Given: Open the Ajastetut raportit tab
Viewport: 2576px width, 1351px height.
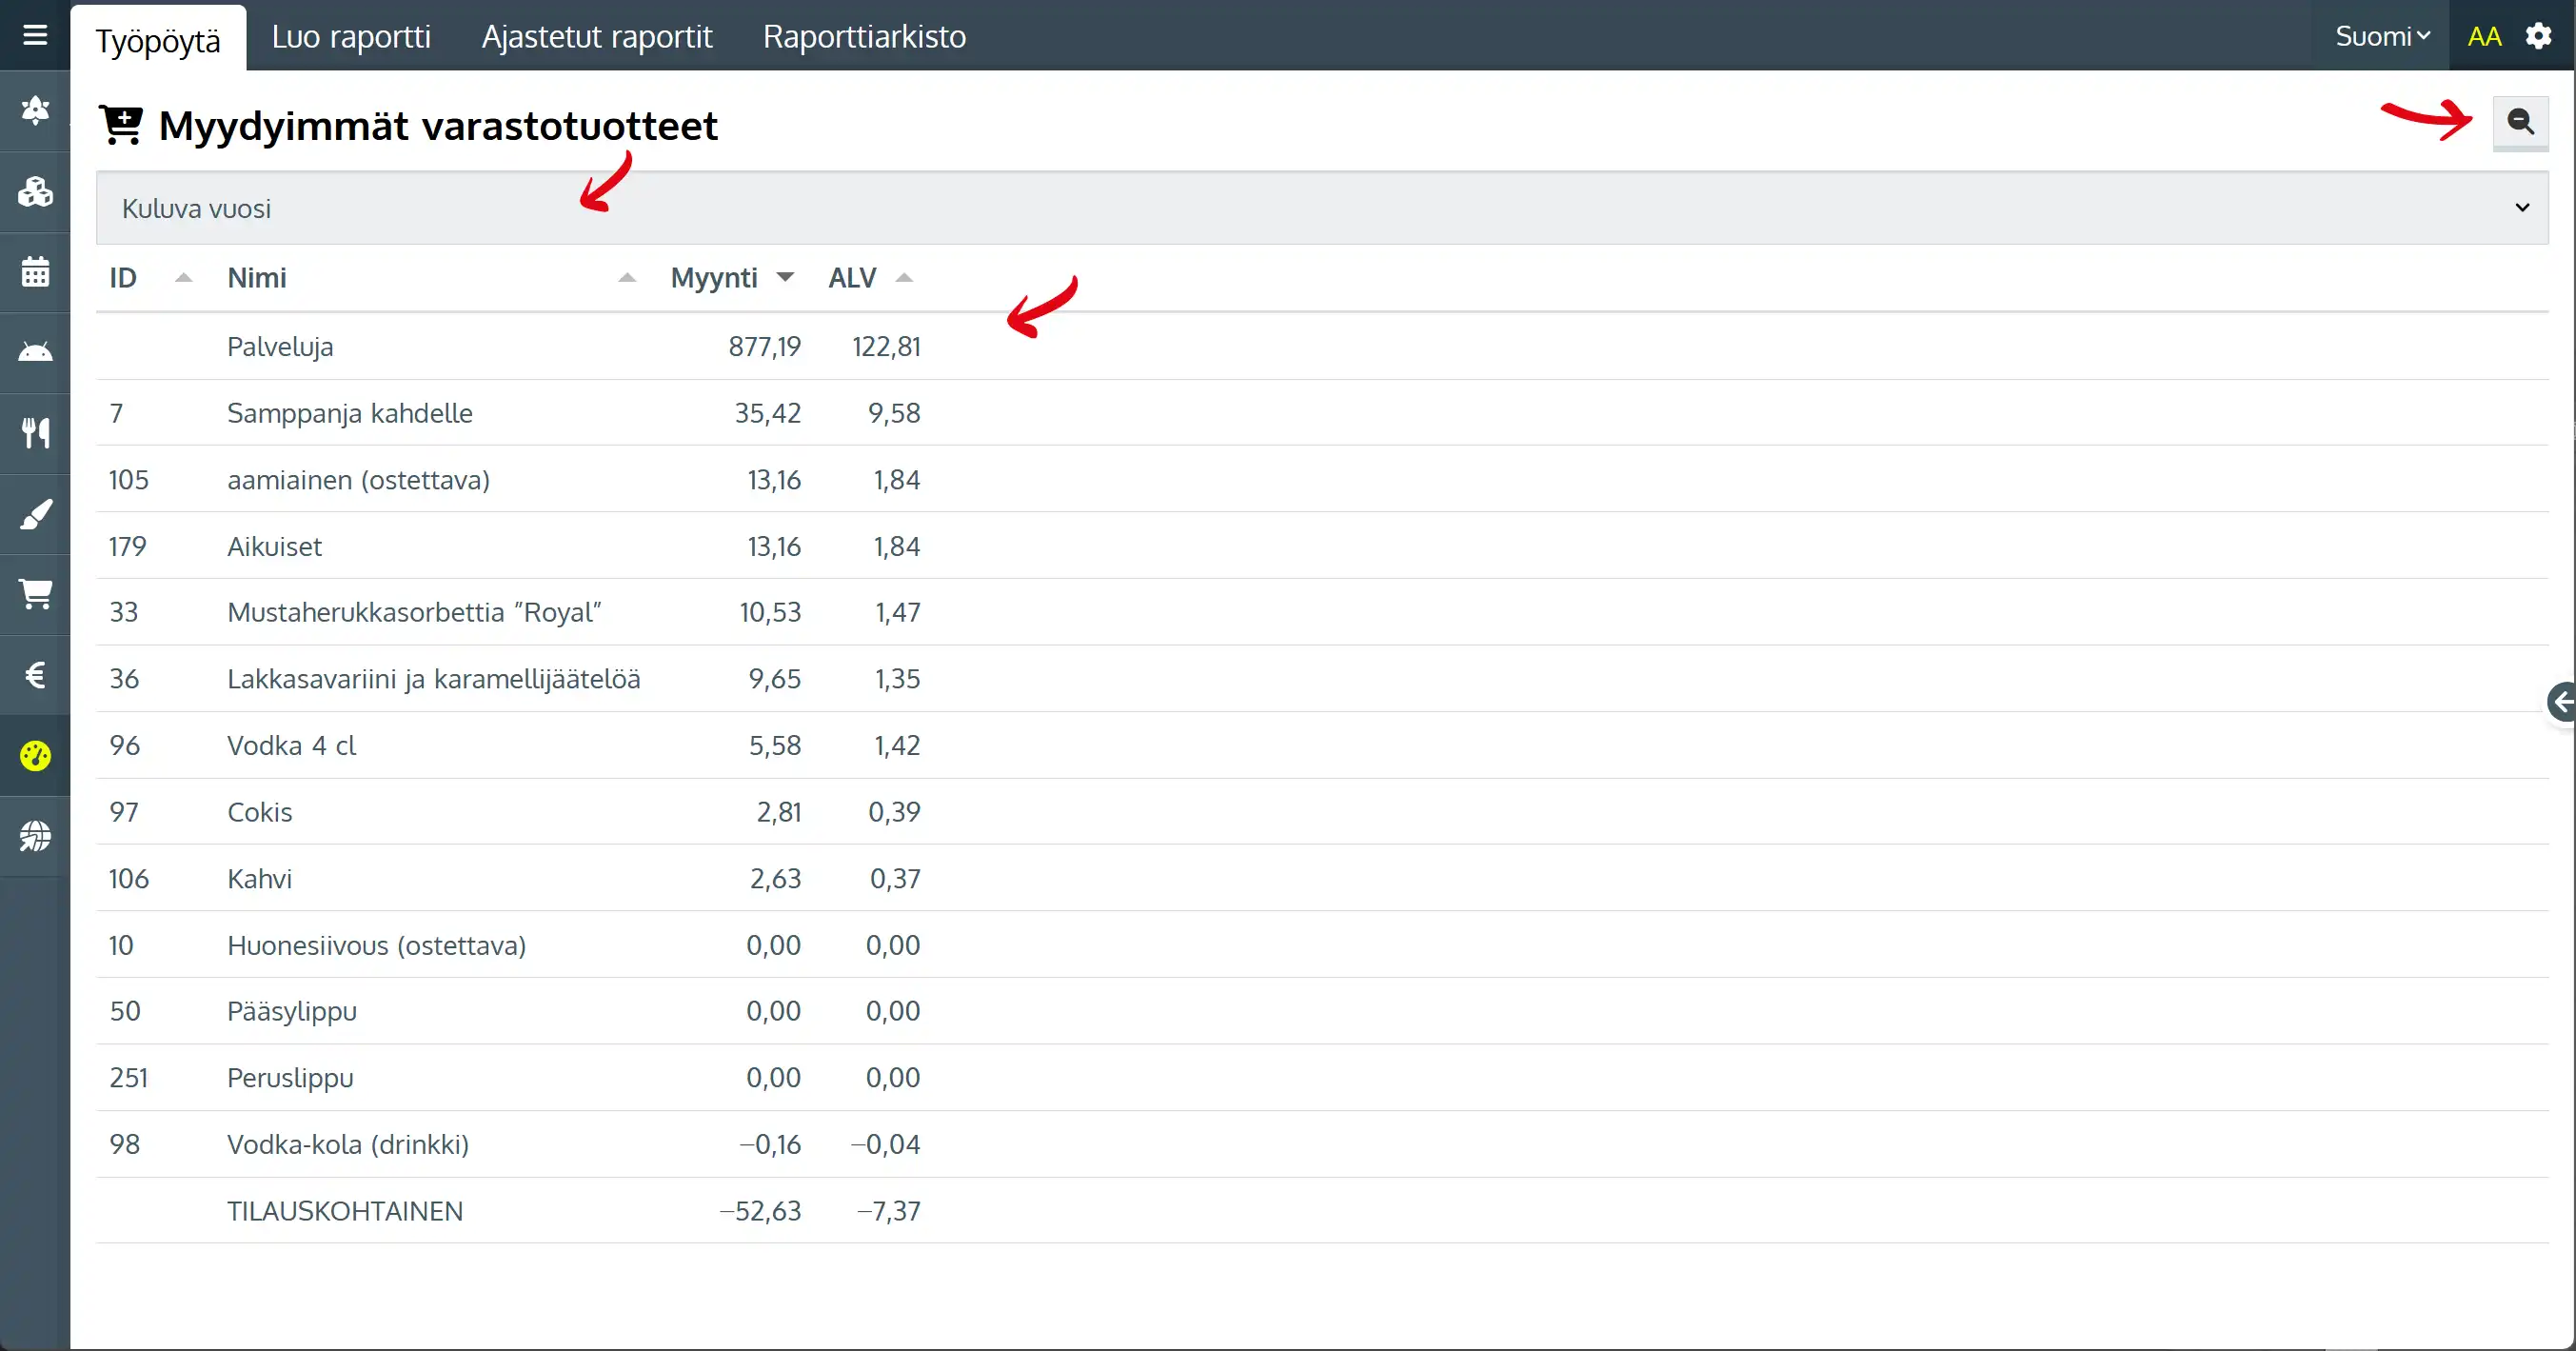Looking at the screenshot, I should click(x=597, y=37).
